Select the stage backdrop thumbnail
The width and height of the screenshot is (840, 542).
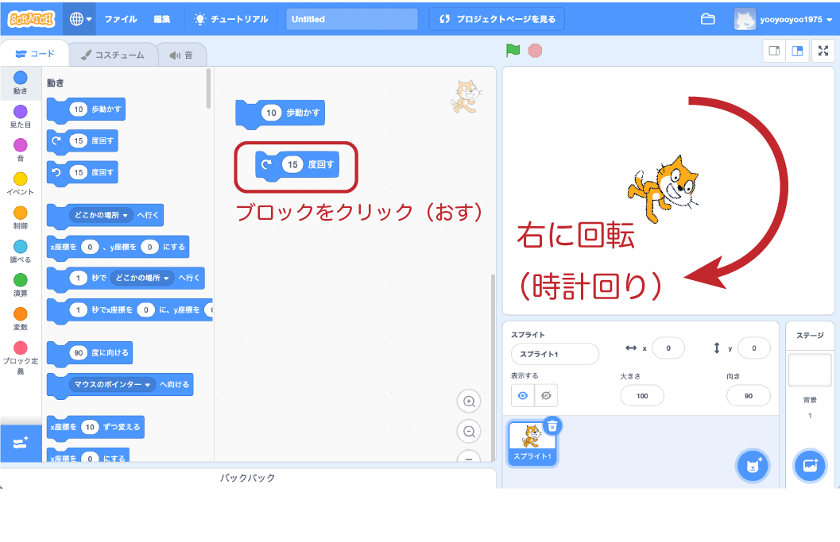click(810, 369)
